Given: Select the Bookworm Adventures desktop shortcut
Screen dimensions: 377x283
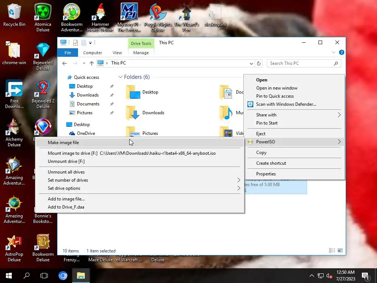Looking at the screenshot, I should pos(72,17).
